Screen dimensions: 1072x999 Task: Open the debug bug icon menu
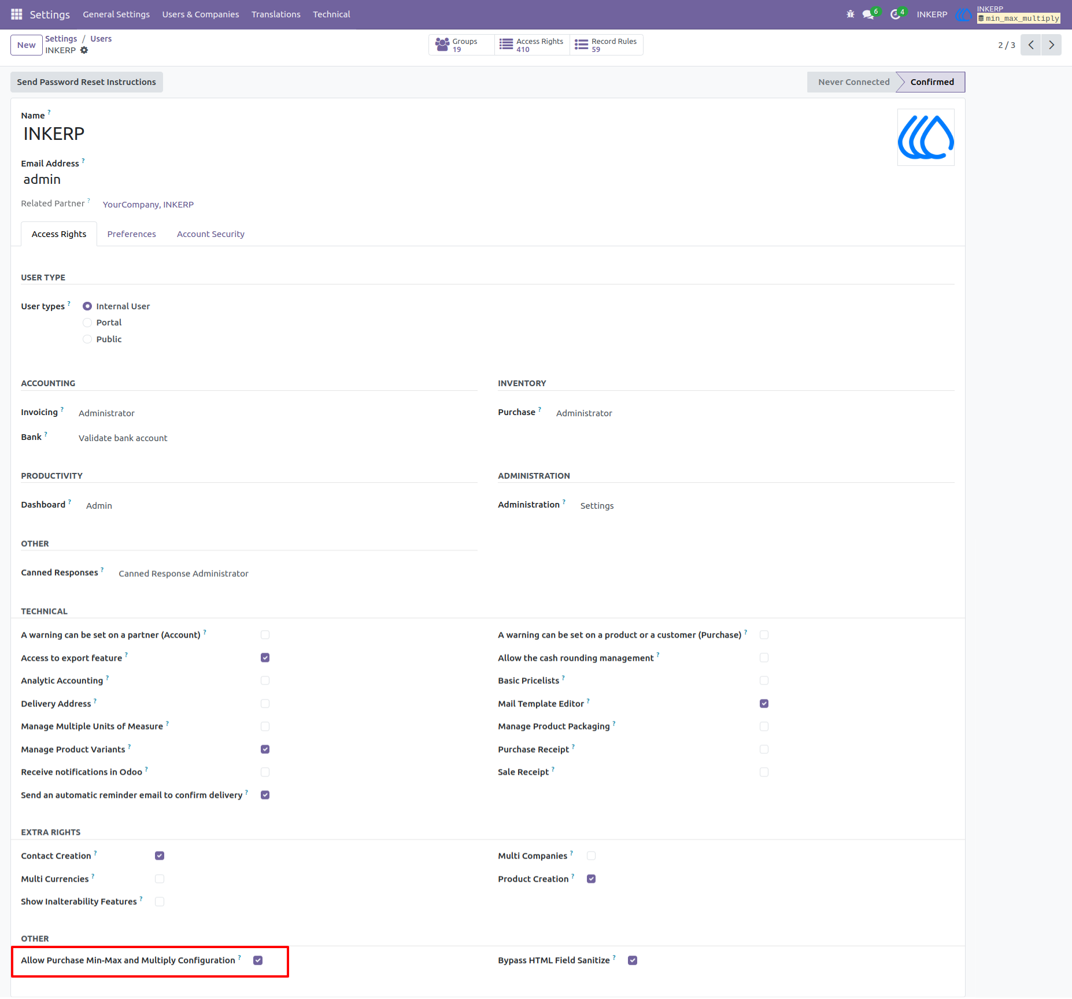point(850,14)
